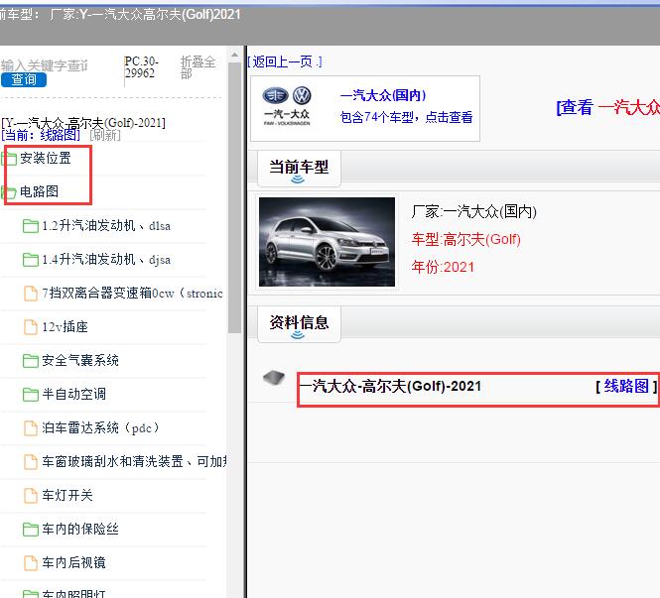
Task: Open 1.2升汽油发动机、dlsa tree entry
Action: coord(106,226)
